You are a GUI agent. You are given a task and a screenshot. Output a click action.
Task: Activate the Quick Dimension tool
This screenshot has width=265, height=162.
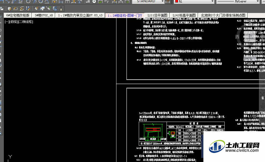55,2
